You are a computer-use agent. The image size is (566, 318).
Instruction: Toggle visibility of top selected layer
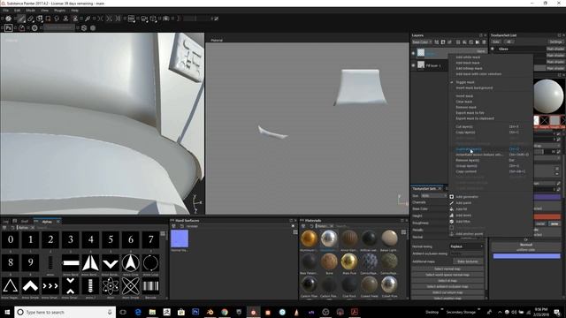[x=414, y=53]
